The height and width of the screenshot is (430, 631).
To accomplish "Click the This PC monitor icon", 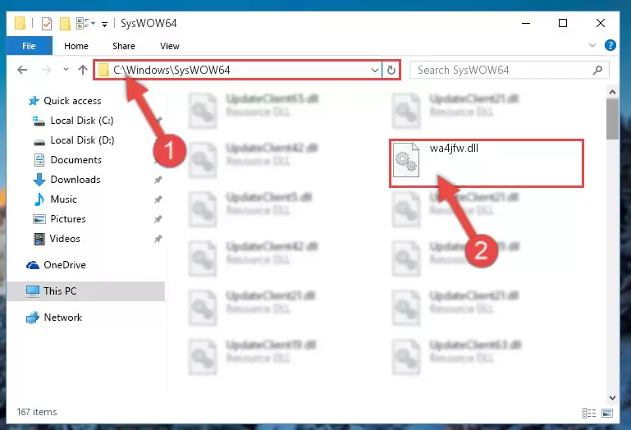I will [33, 291].
